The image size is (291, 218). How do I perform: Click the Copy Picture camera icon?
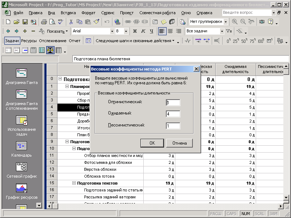[262, 22]
